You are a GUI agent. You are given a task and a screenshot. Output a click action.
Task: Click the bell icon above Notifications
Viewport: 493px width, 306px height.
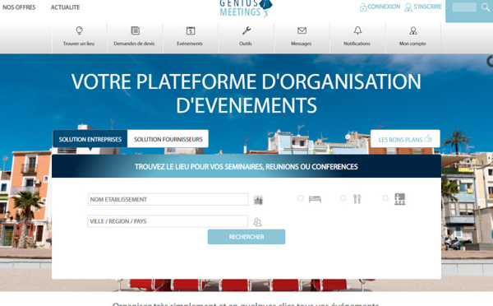point(357,30)
